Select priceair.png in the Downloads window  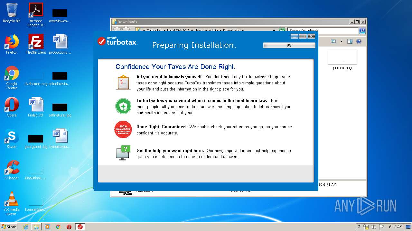342,60
